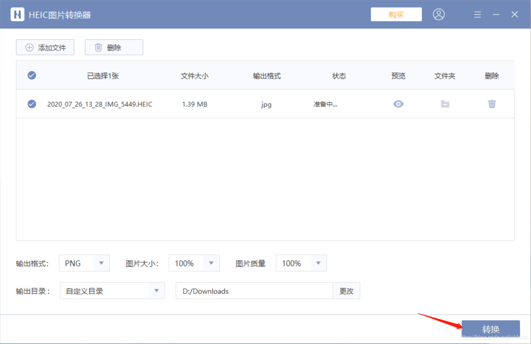Screen dimensions: 531x344
Task: Open the 自定义目录 output directory dropdown
Action: click(x=112, y=291)
